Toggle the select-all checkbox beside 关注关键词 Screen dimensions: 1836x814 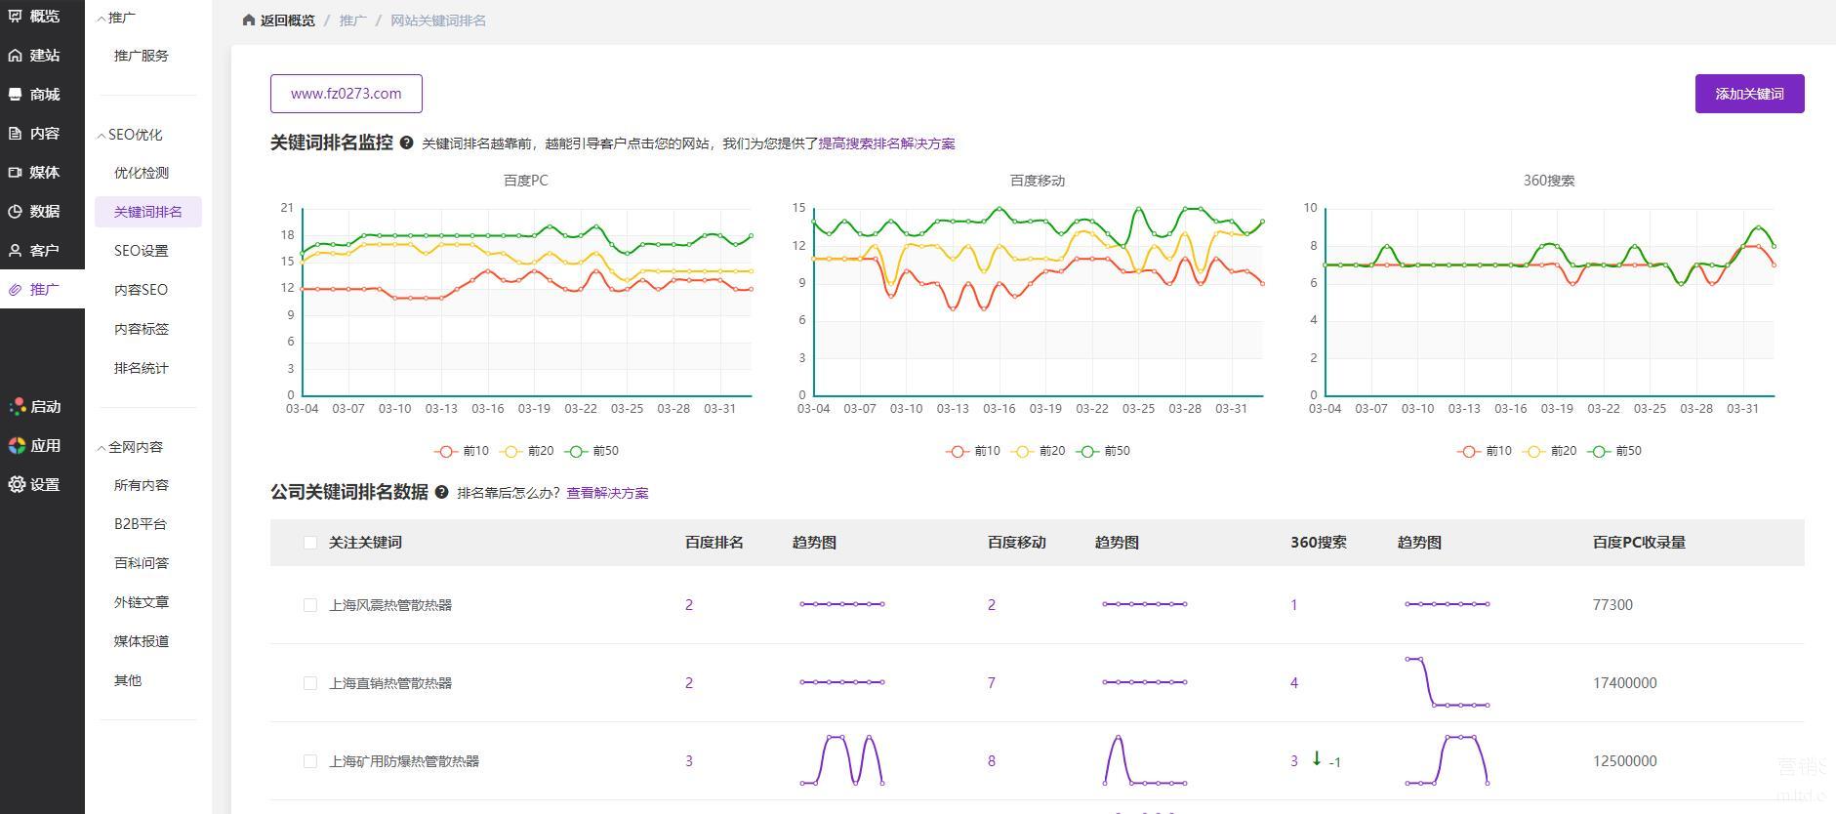tap(310, 543)
